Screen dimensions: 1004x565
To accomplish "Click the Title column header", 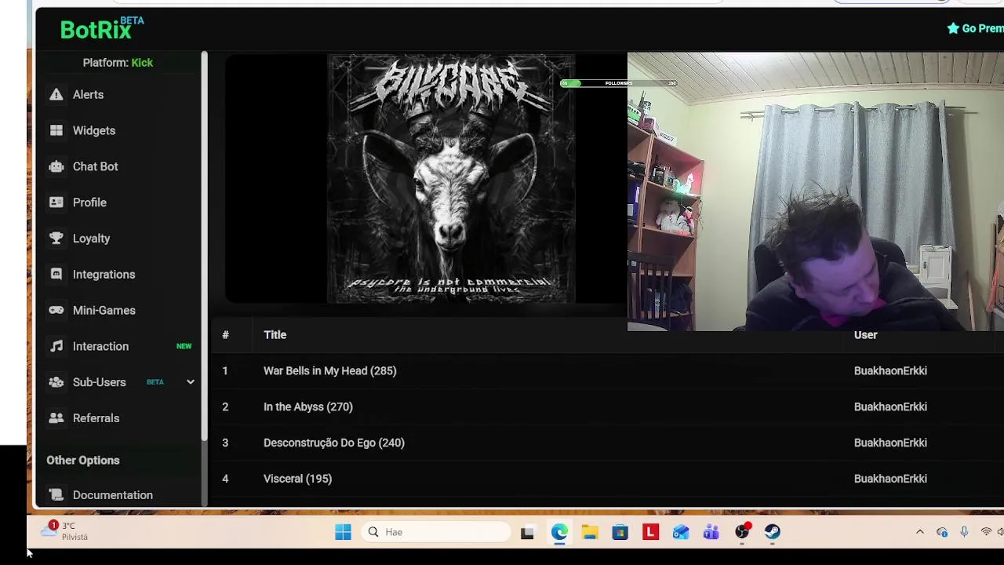I will pyautogui.click(x=275, y=335).
